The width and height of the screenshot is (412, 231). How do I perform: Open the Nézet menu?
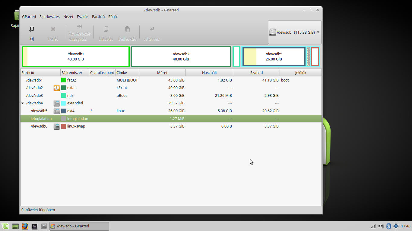(68, 17)
